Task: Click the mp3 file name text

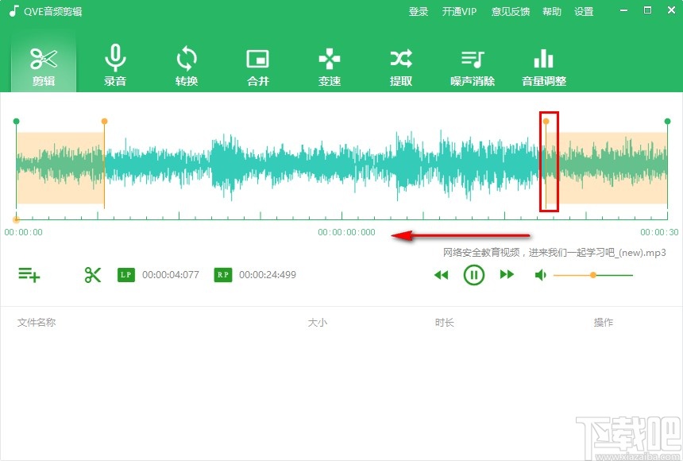Action: 554,253
